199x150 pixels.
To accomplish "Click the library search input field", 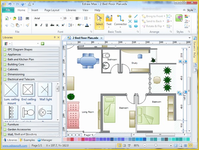I will pos(26,44).
